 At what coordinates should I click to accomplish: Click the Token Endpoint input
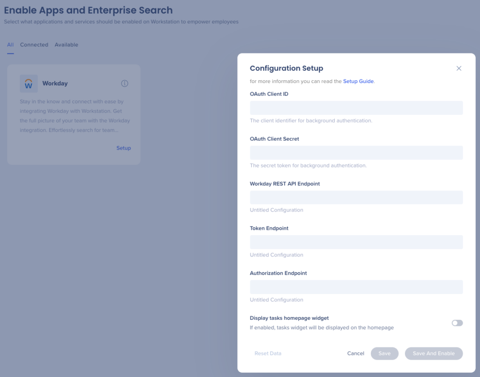(x=356, y=242)
